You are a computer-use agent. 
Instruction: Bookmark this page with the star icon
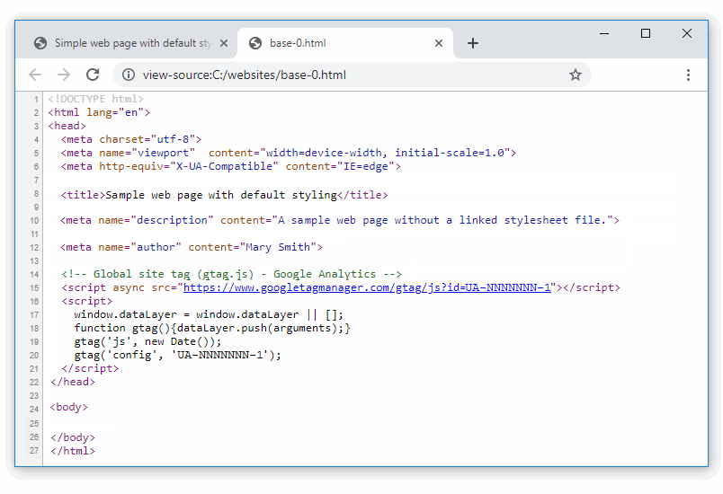click(x=575, y=75)
